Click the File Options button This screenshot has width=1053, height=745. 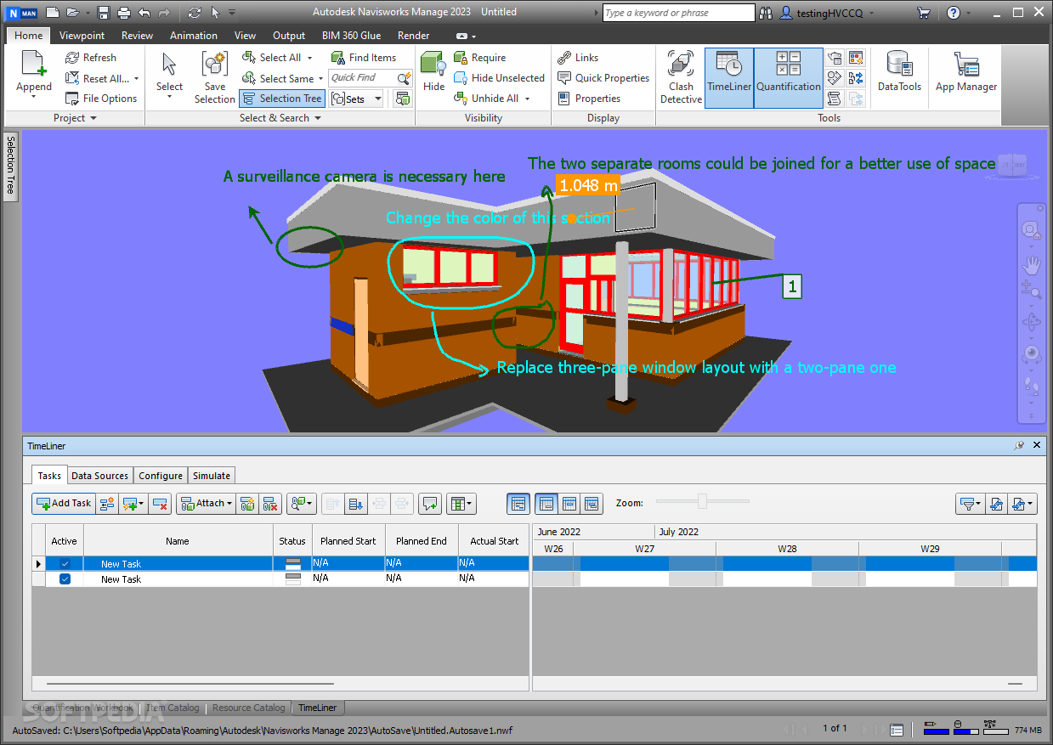tap(101, 99)
